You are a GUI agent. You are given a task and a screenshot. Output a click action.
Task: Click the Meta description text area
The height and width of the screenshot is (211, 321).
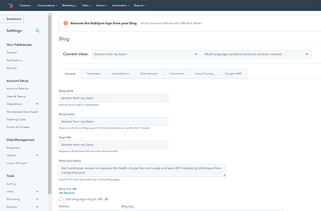point(142,170)
